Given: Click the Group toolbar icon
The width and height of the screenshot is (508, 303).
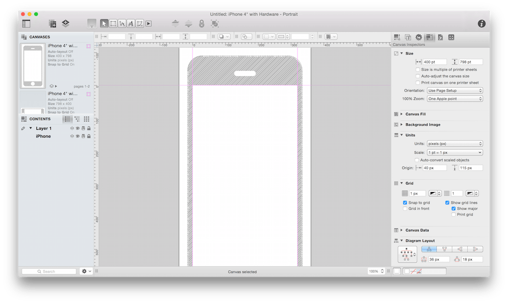Looking at the screenshot, I should [x=214, y=24].
